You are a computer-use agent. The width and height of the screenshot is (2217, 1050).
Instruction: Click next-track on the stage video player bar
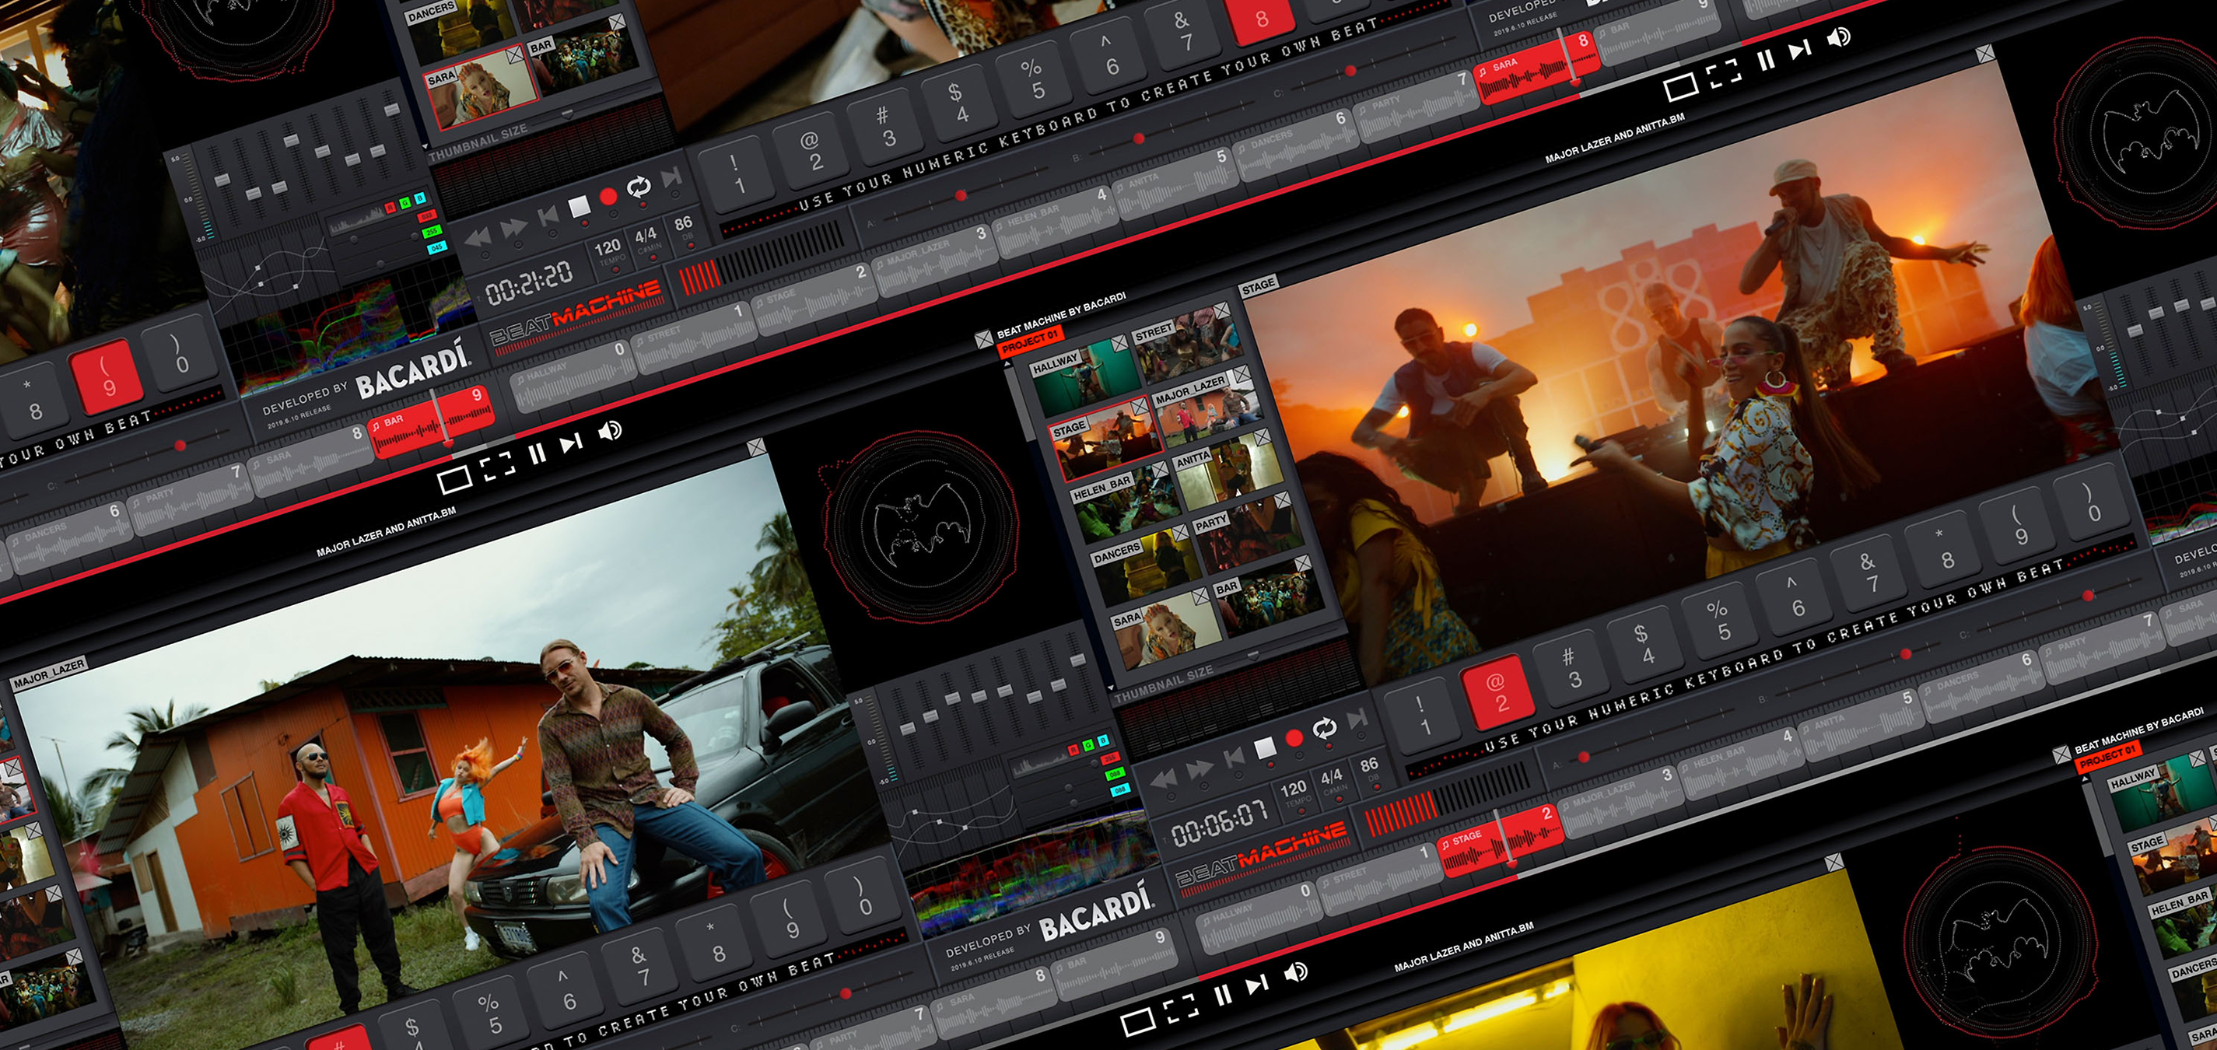pyautogui.click(x=1799, y=51)
